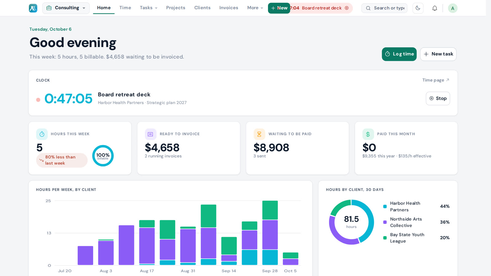Click the Hours This Week stopwatch icon
The image size is (491, 276).
point(42,134)
